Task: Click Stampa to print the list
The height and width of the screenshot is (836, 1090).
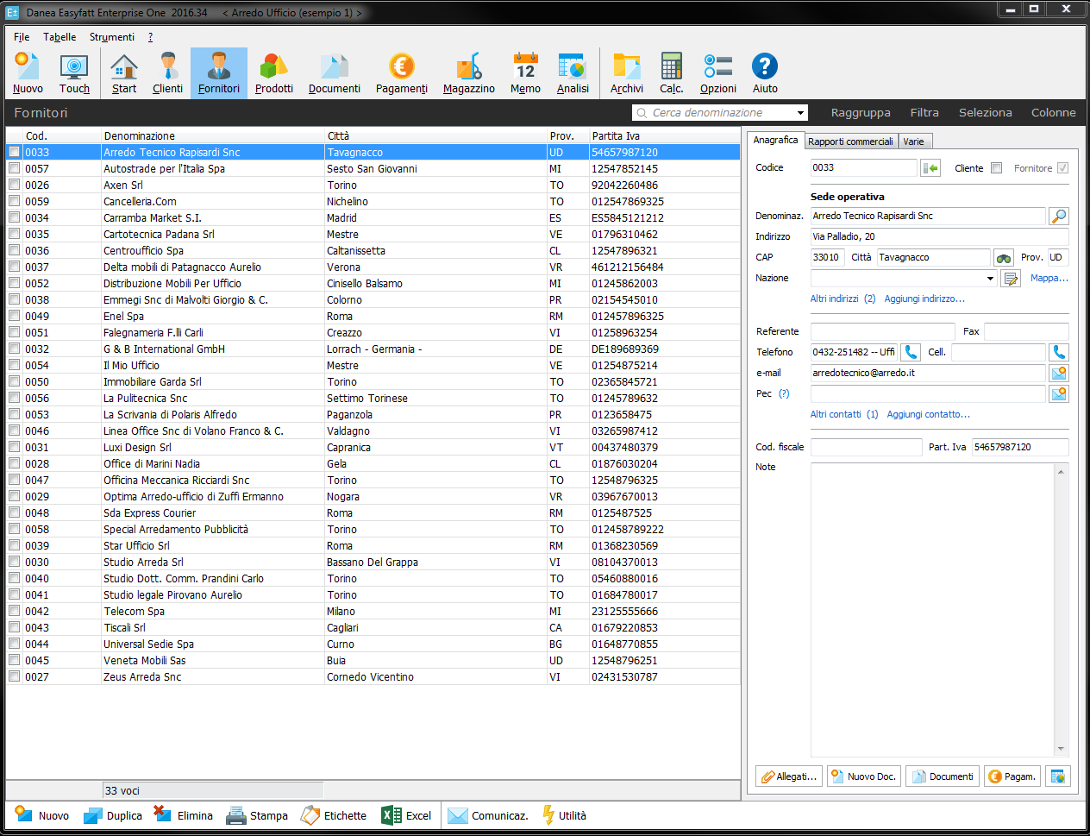Action: pos(257,815)
